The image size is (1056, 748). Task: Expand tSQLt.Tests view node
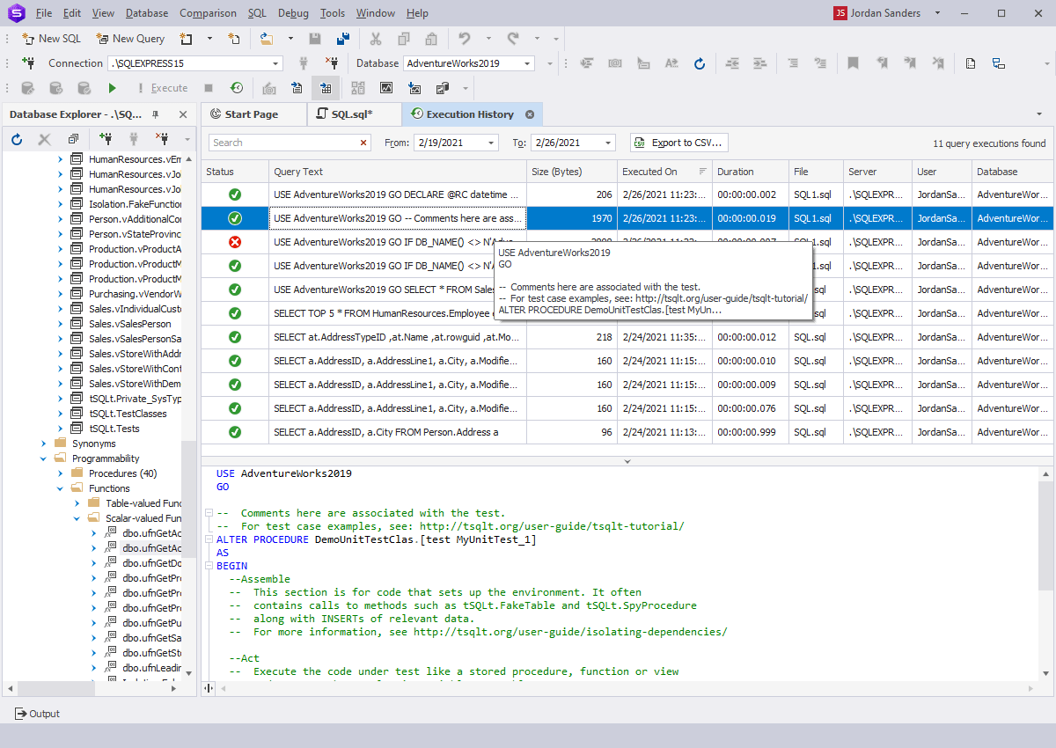coord(61,429)
